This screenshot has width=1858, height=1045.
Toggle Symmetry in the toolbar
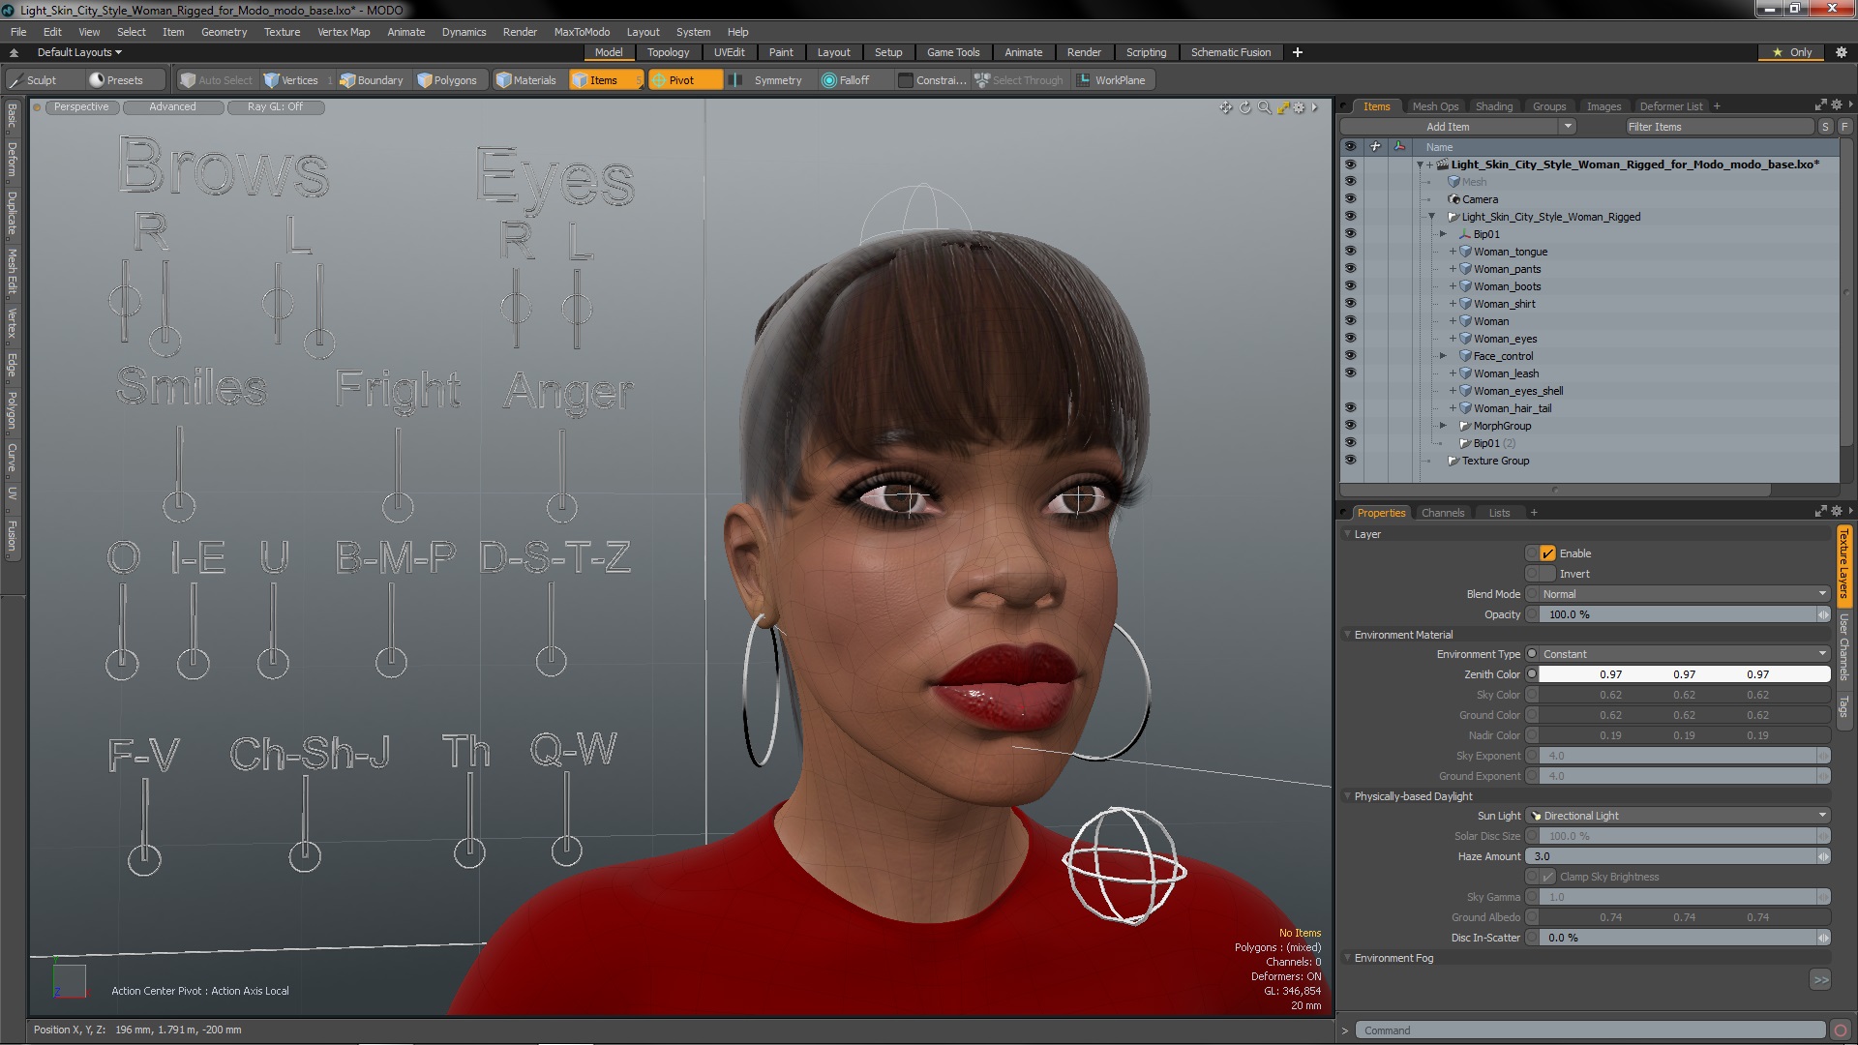click(768, 80)
